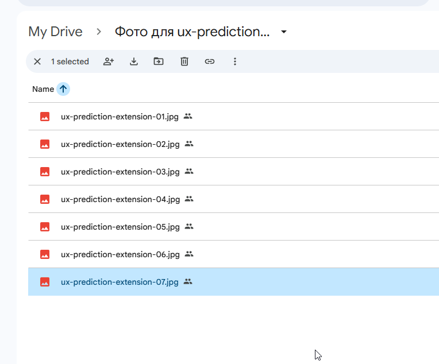Sort by the Name column header
The height and width of the screenshot is (364, 439).
tap(43, 89)
